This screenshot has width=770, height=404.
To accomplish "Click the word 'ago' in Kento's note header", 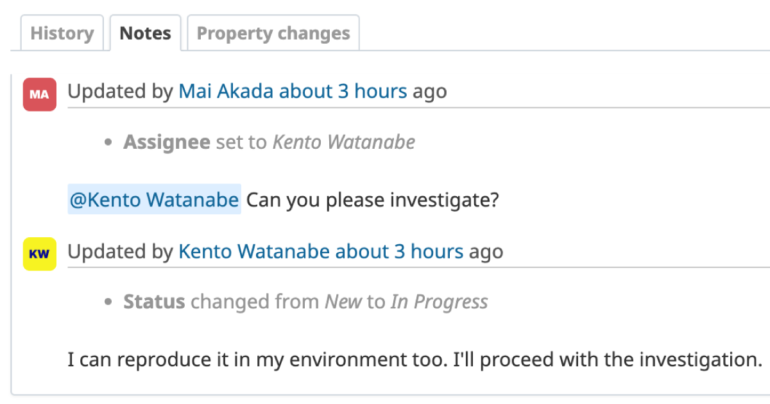I will 486,251.
